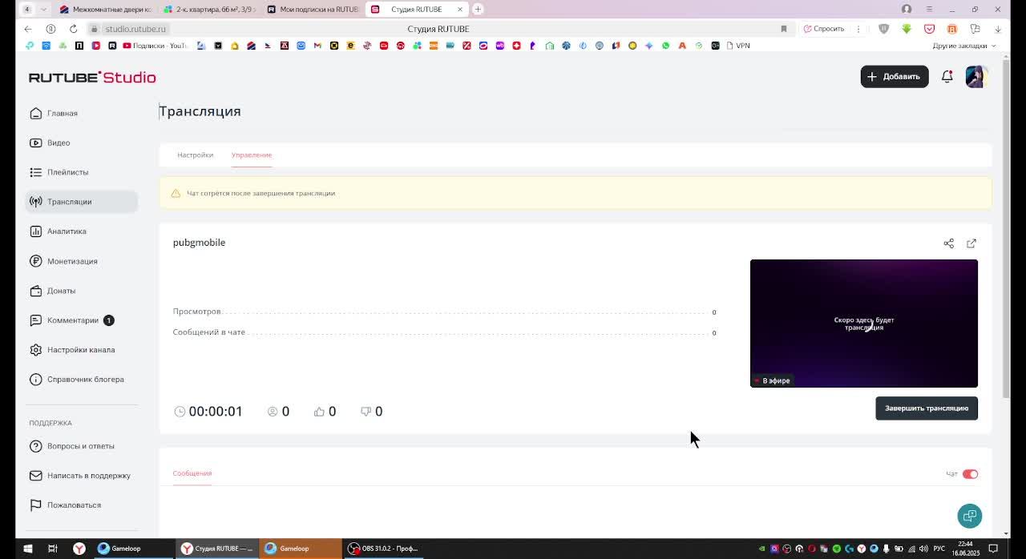Viewport: 1026px width, 559px height.
Task: Click the Спросить assistant button
Action: (x=824, y=29)
